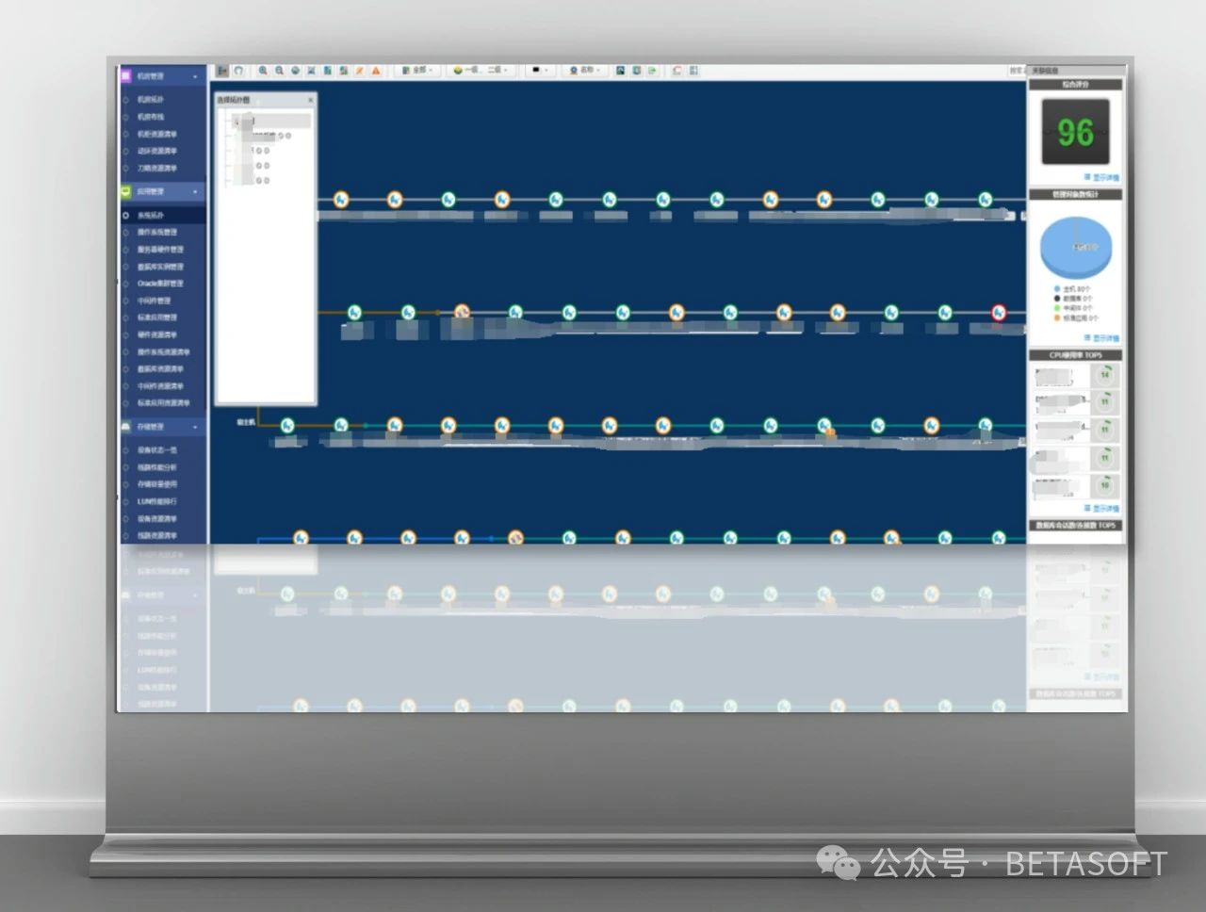Viewport: 1206px width, 912px height.
Task: Select the LUN sidebar menu item
Action: pos(156,502)
